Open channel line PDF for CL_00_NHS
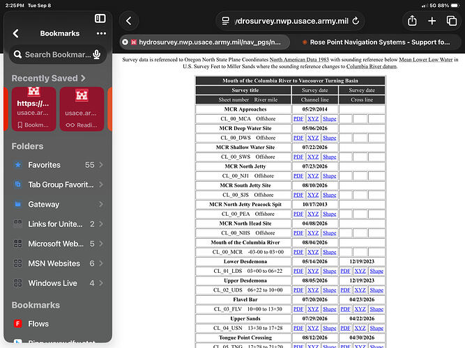The image size is (465, 348). click(x=298, y=232)
